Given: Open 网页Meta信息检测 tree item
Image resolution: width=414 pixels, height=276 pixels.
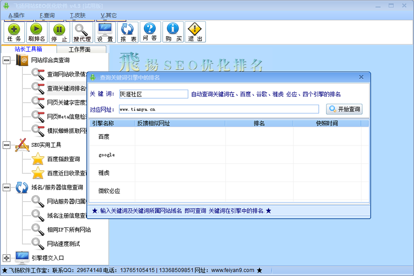Looking at the screenshot, I should click(x=67, y=117).
